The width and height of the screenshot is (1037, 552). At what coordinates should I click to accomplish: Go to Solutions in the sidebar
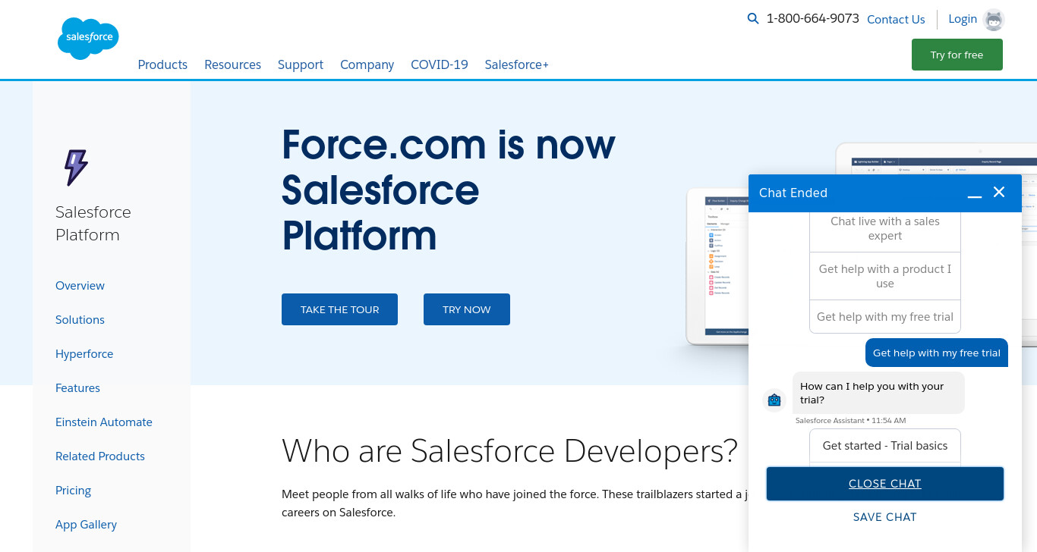click(80, 320)
